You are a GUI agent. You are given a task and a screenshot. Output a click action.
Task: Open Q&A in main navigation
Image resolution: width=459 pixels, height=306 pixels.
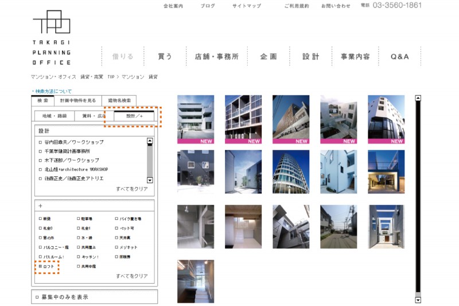pos(399,56)
